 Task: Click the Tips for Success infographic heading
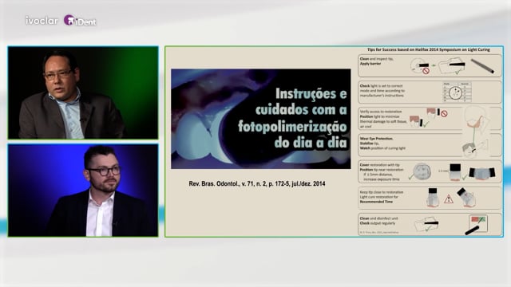429,49
